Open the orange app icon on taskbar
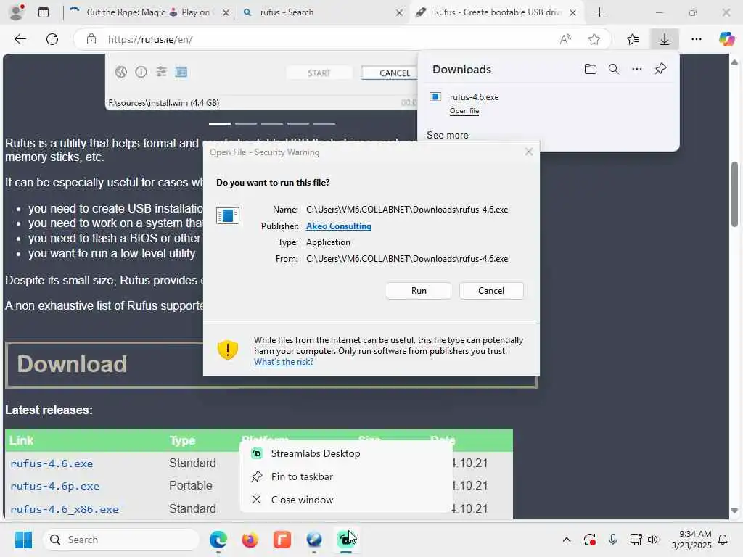 point(282,540)
